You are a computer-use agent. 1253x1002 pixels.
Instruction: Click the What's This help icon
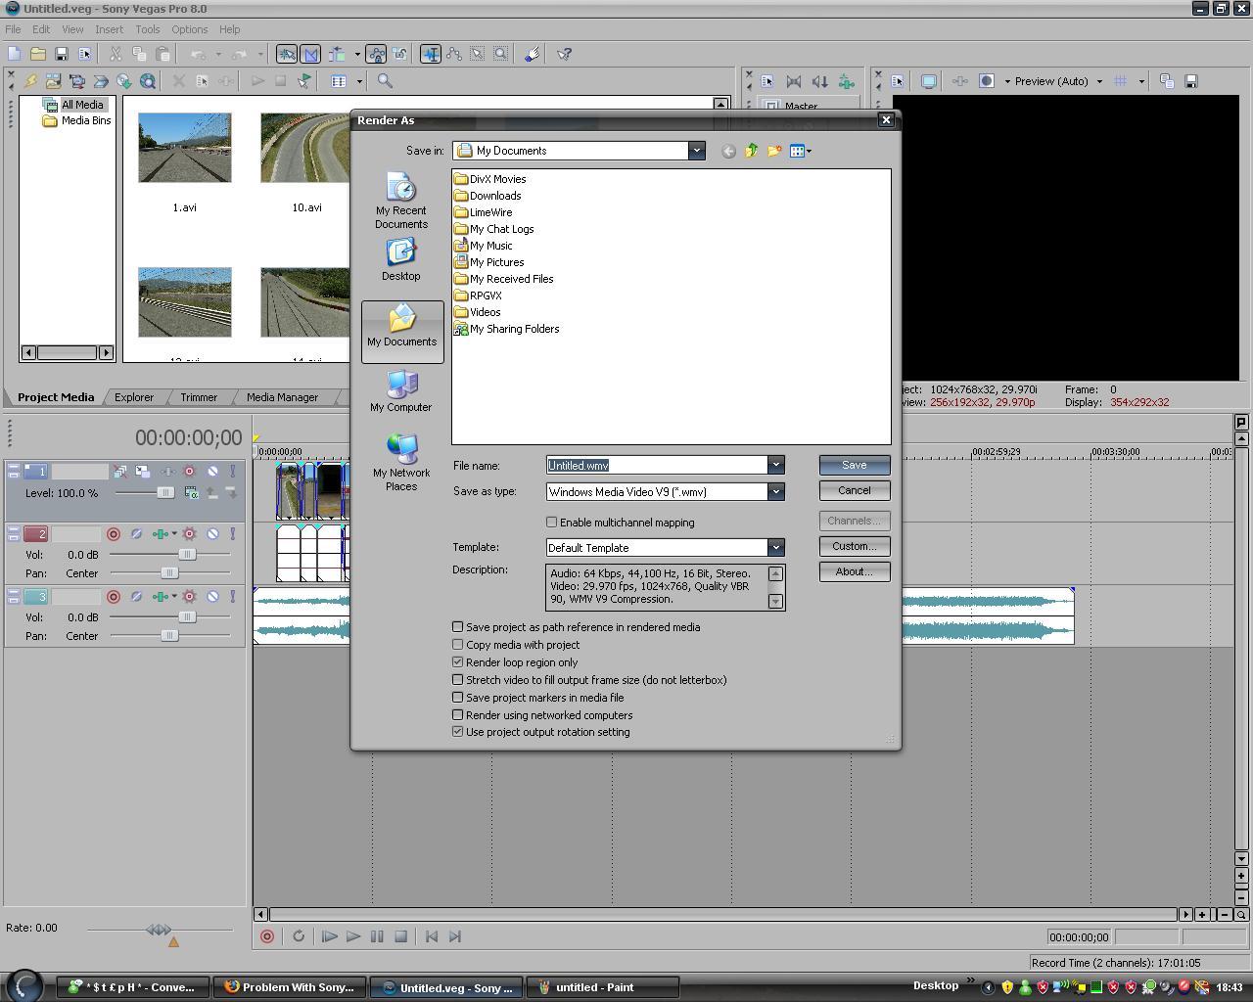(x=564, y=54)
